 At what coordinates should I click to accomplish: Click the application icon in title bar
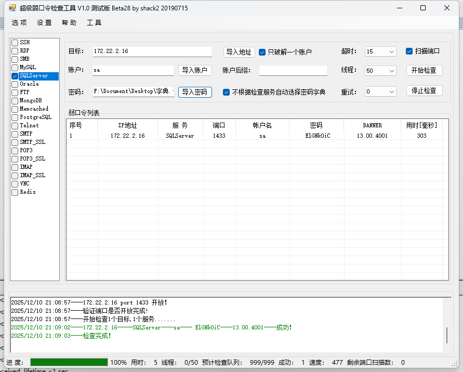click(x=12, y=8)
